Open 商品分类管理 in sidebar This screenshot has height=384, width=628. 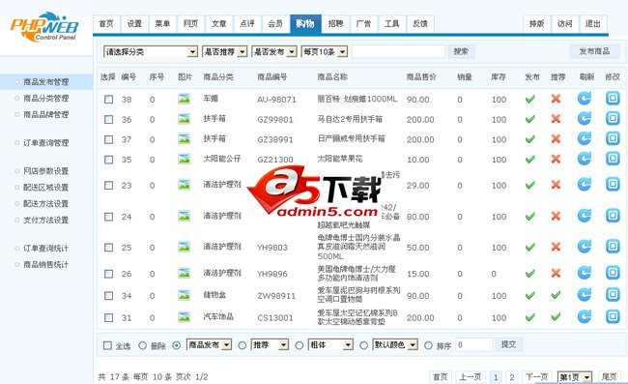pyautogui.click(x=46, y=99)
